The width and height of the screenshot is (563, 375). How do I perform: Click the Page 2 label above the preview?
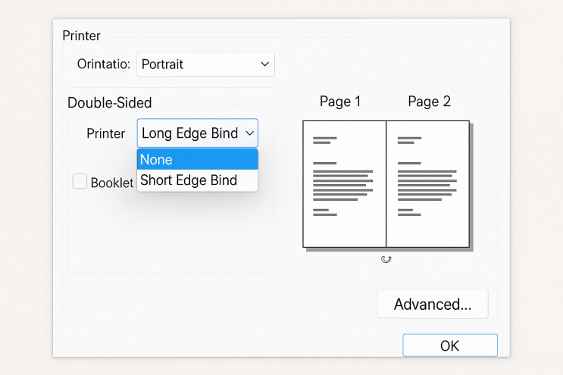(429, 102)
